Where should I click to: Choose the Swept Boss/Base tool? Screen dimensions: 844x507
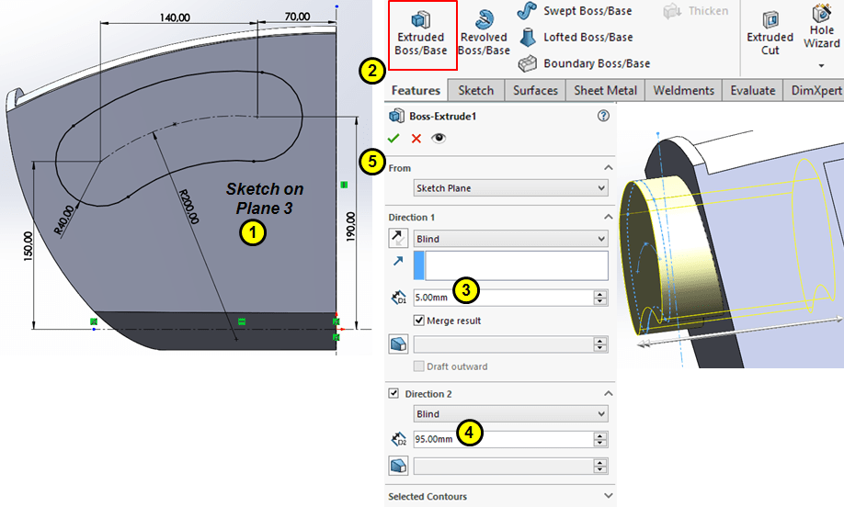coord(576,11)
